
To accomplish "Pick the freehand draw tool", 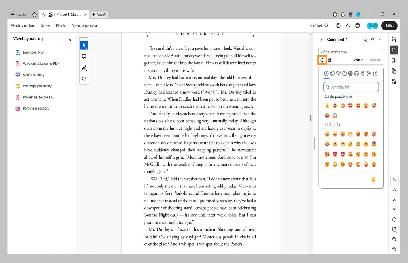I will (84, 79).
